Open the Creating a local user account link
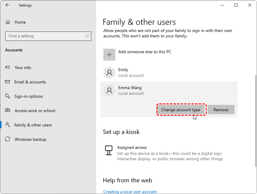Screen dimensions: 257x194 coord(130,192)
